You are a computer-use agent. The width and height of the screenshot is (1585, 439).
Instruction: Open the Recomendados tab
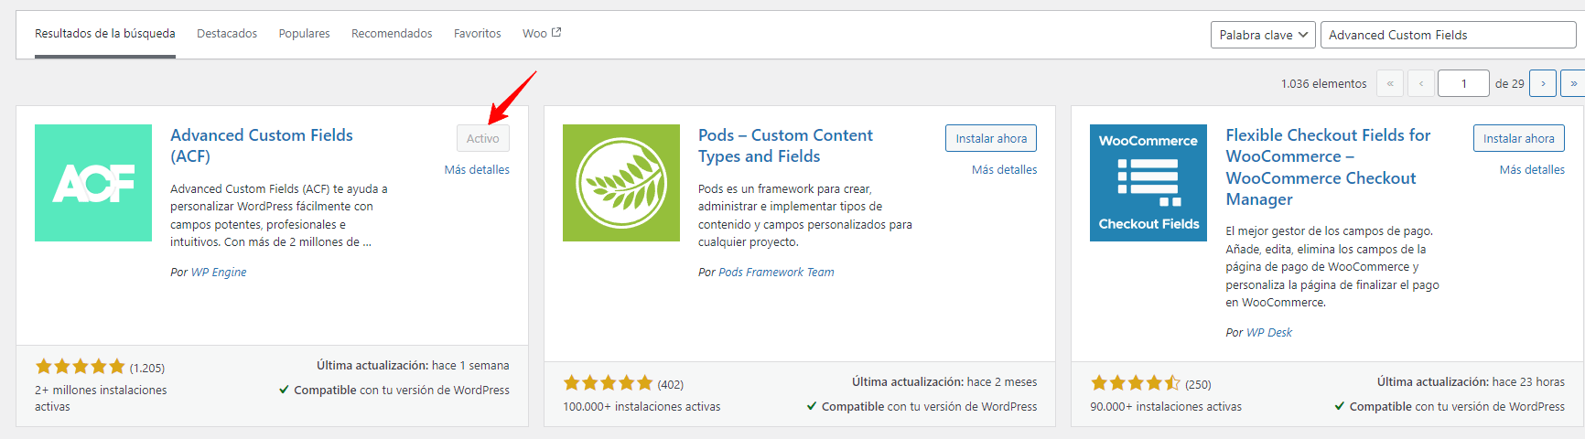pos(392,34)
